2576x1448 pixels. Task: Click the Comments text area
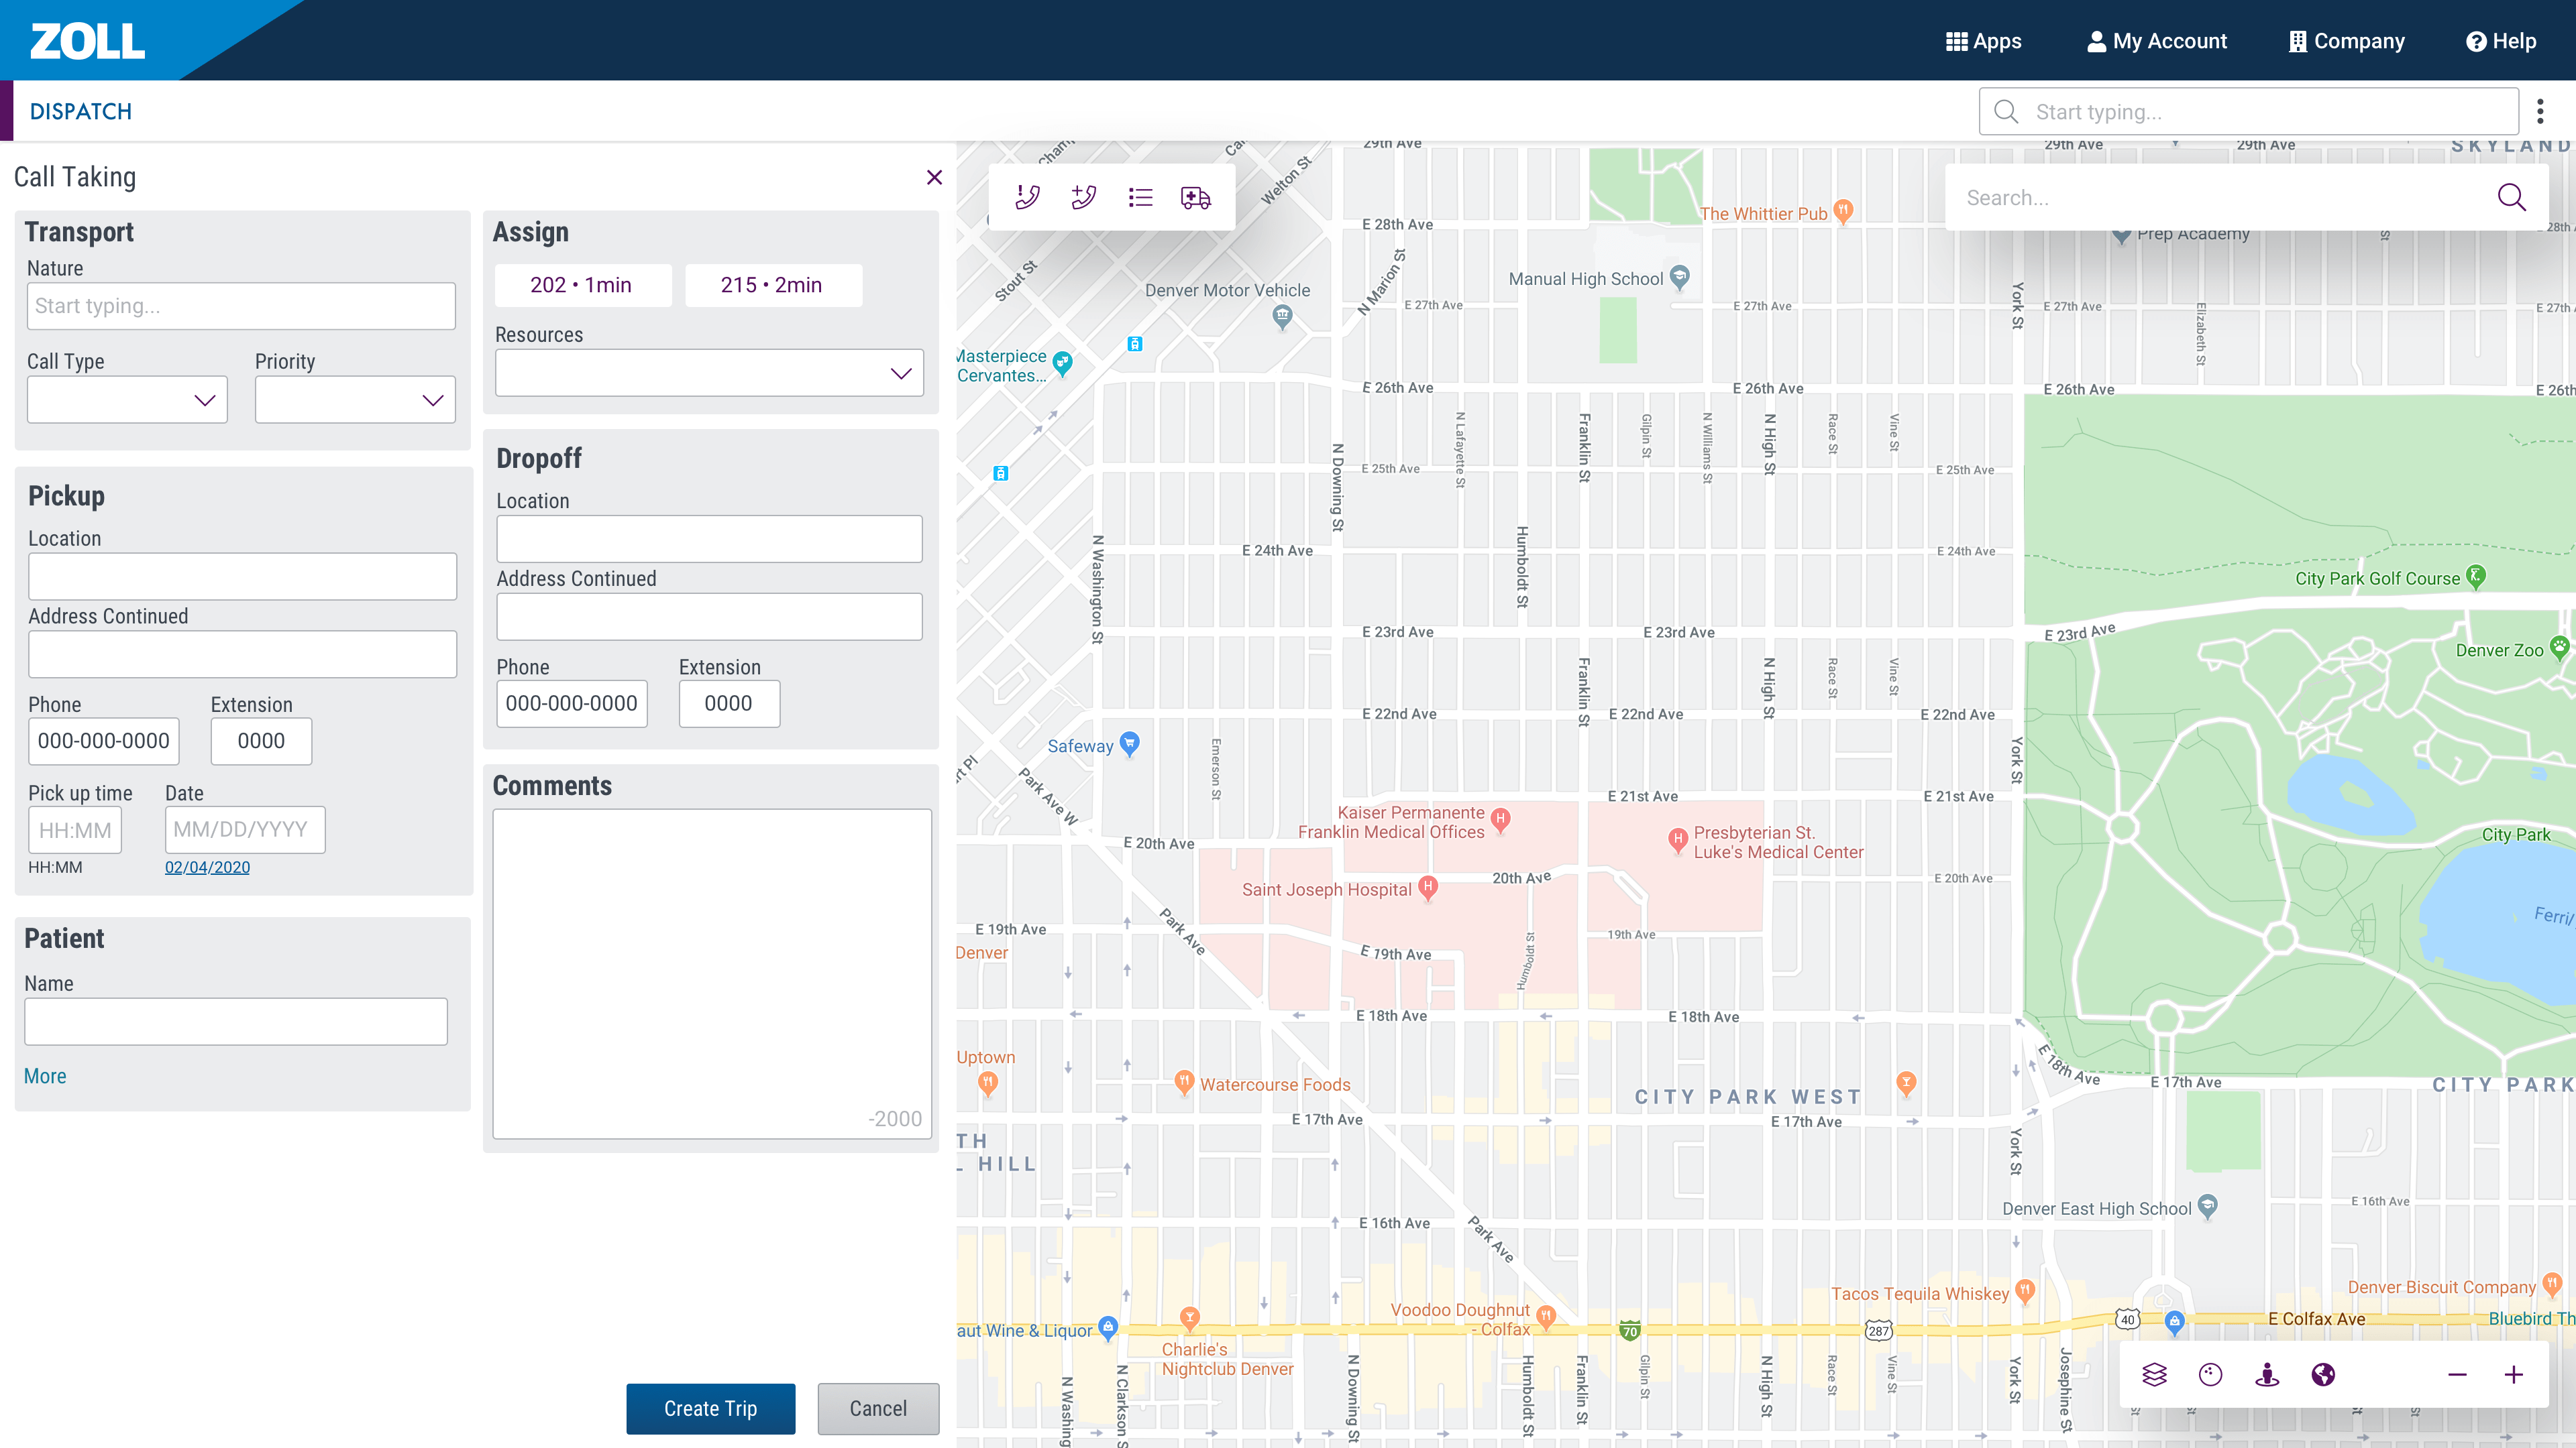[712, 973]
